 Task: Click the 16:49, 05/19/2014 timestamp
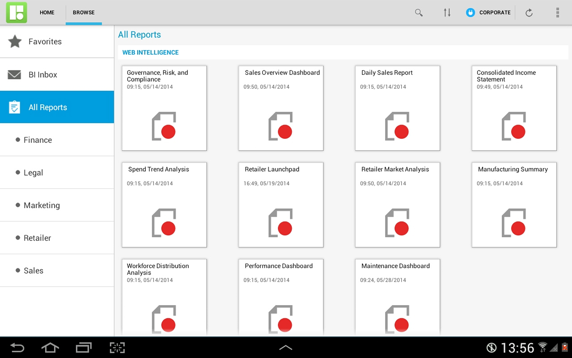[x=266, y=183]
